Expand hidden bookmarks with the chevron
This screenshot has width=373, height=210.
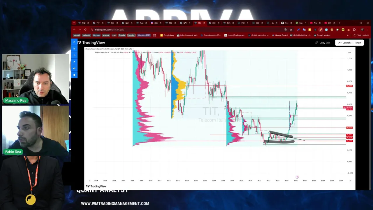348,35
